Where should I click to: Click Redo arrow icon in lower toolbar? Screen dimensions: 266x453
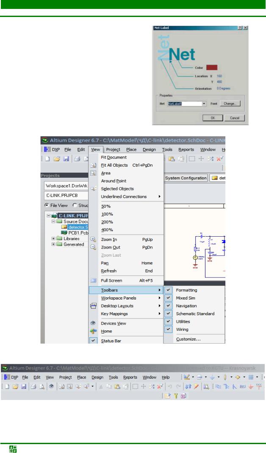point(179,386)
